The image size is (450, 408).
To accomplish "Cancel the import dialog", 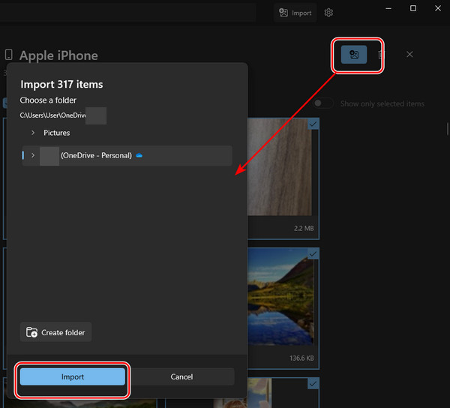I will click(181, 376).
